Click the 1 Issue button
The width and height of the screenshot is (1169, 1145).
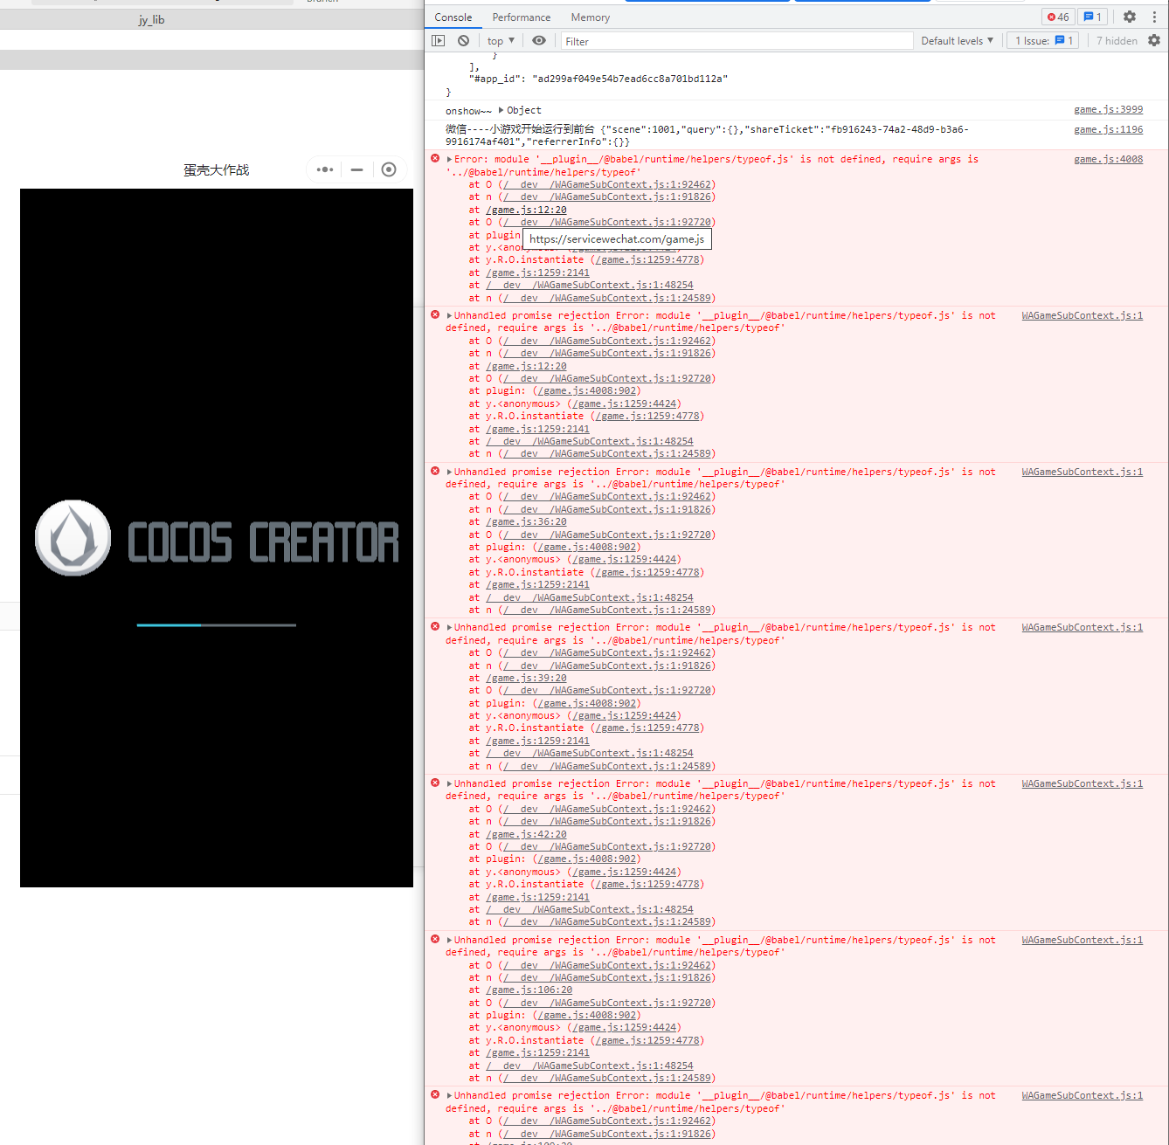(x=1043, y=41)
